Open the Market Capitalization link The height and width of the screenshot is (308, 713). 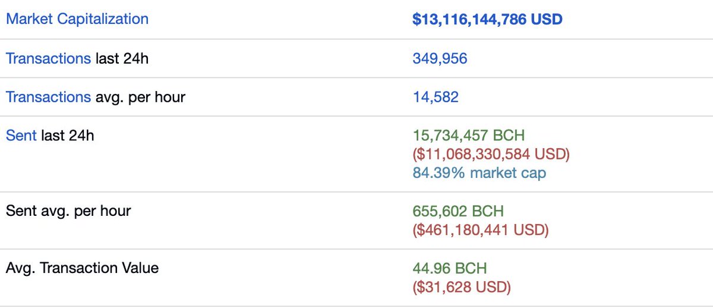click(77, 19)
